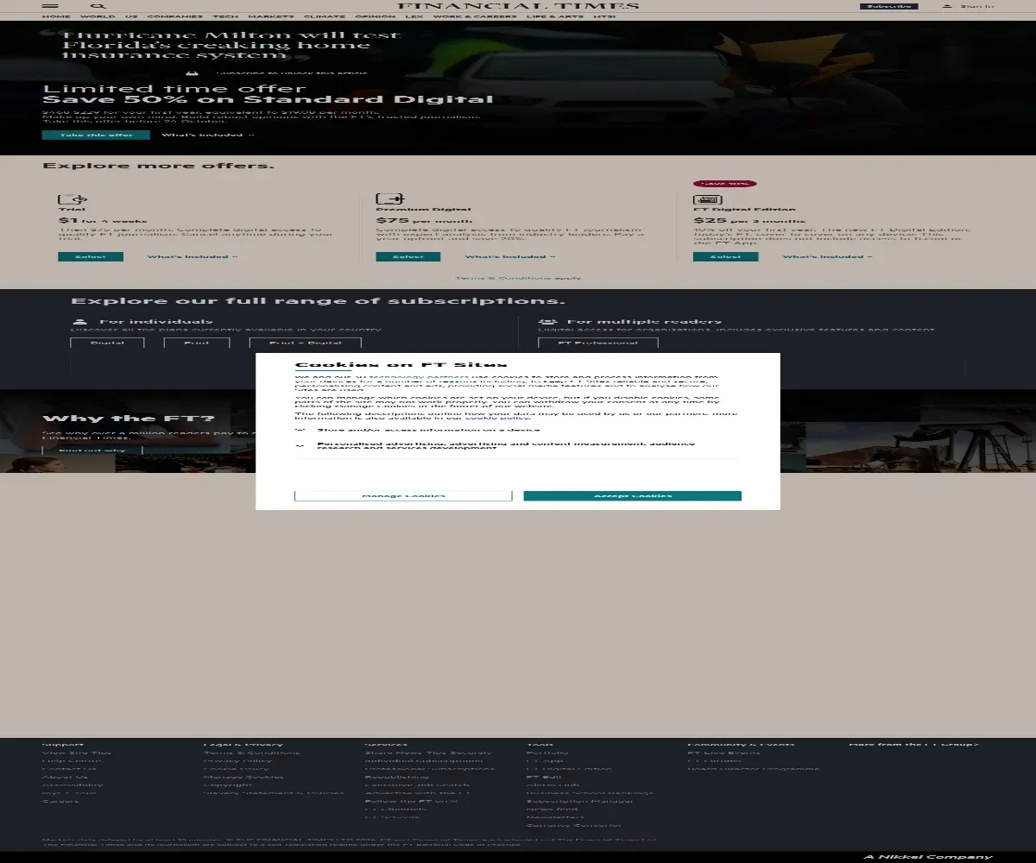
Task: Open the COMPANIES nav item
Action: click(x=175, y=16)
